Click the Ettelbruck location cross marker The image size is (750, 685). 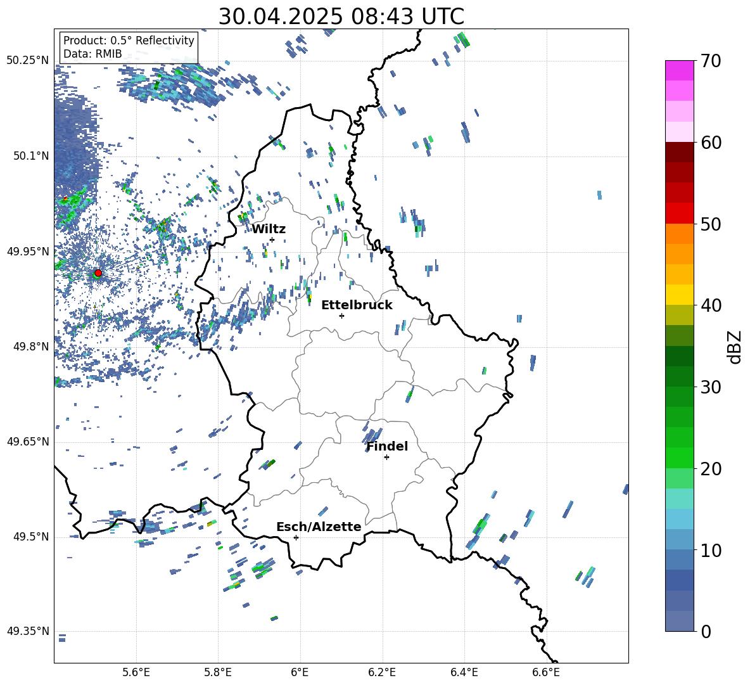(x=341, y=316)
